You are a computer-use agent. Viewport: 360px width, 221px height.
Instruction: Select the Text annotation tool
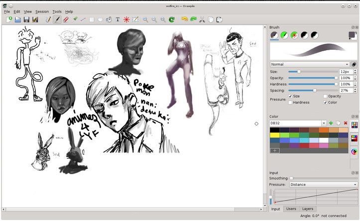118,20
